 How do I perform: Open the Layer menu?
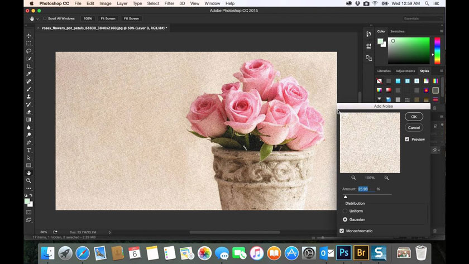(122, 3)
